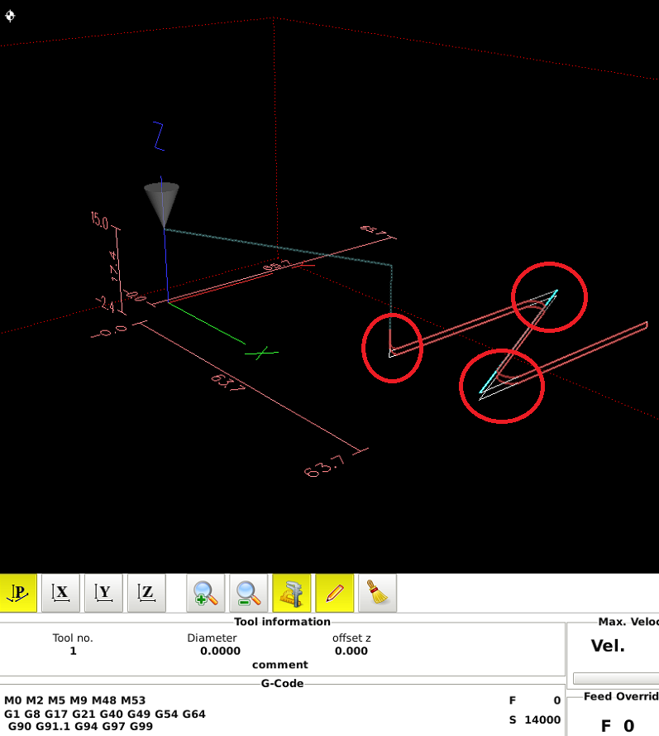The height and width of the screenshot is (736, 659).
Task: Click the spindle speed value 14000
Action: tap(542, 719)
